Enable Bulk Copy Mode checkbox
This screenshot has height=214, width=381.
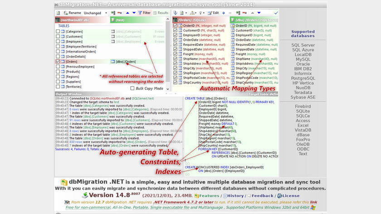(132, 88)
